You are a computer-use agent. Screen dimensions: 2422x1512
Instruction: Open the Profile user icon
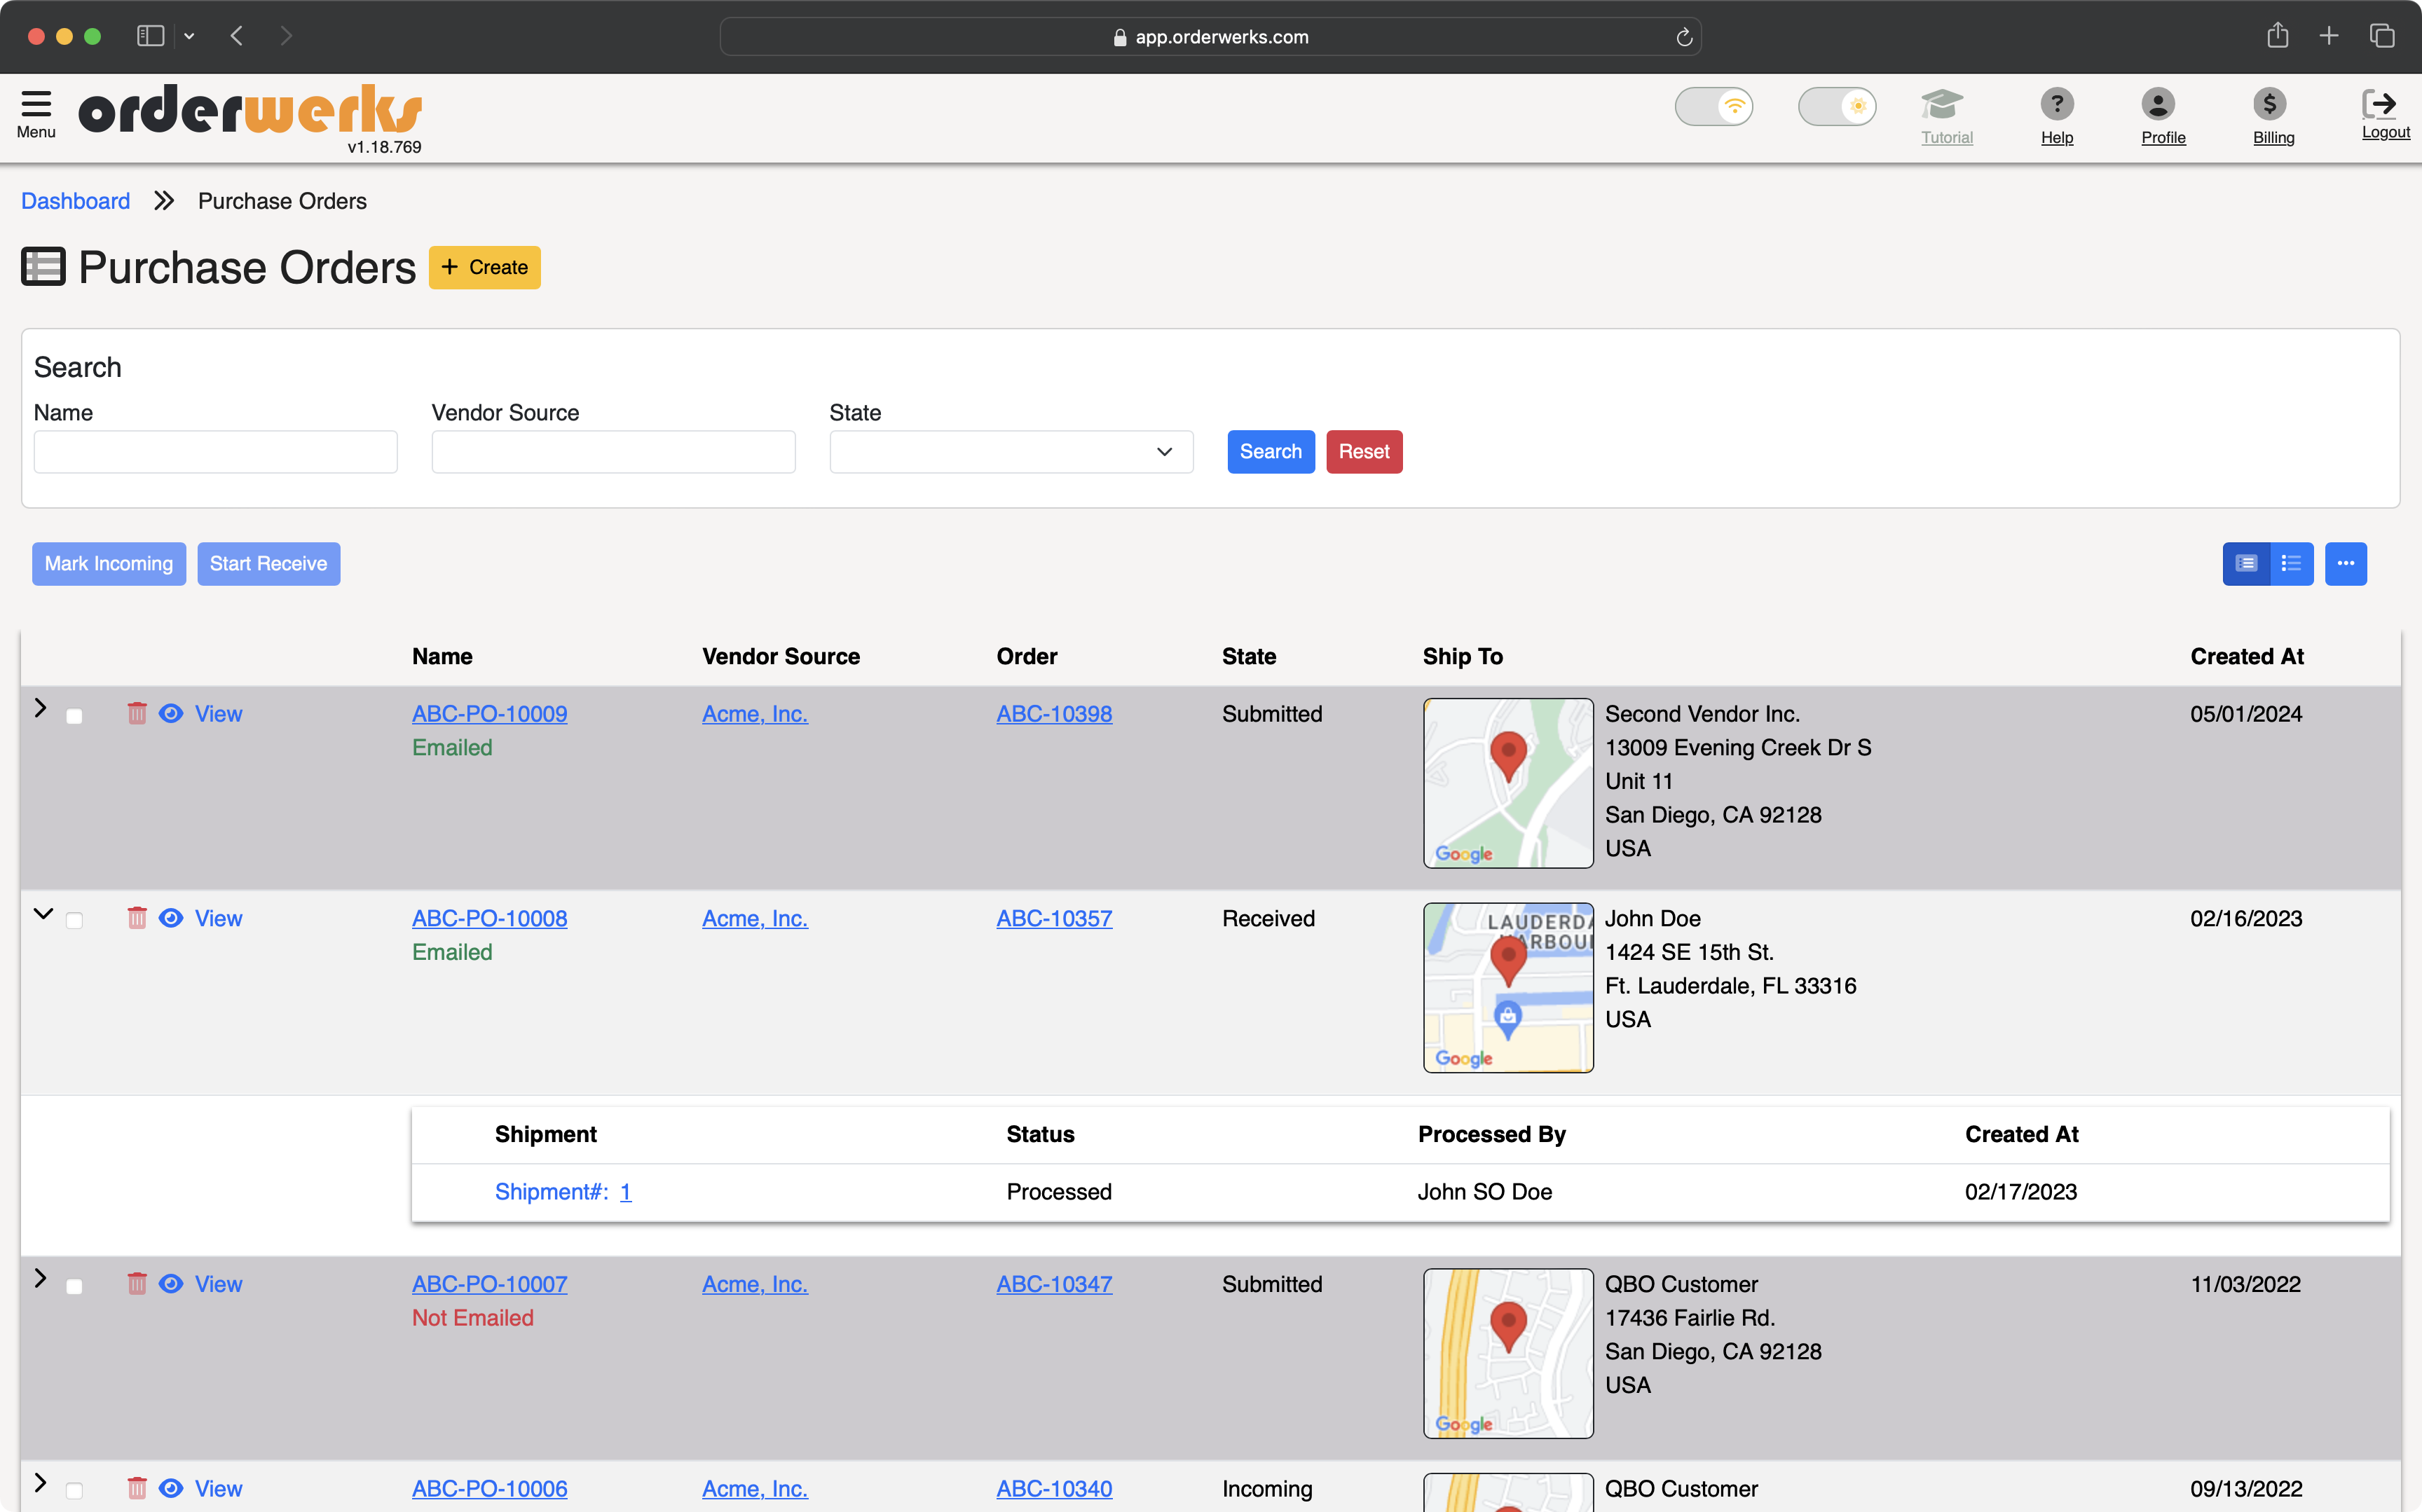point(2158,104)
